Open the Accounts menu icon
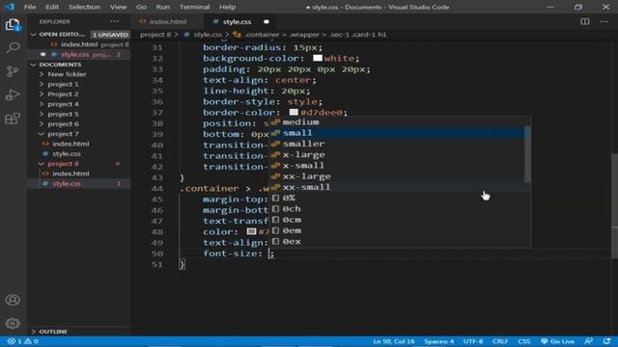 click(13, 300)
